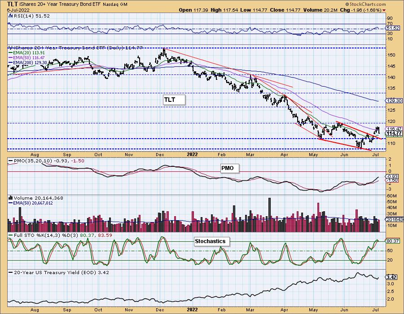404x314 pixels.
Task: Click the volume EMA(50) 20,667,012 legend
Action: pos(31,203)
